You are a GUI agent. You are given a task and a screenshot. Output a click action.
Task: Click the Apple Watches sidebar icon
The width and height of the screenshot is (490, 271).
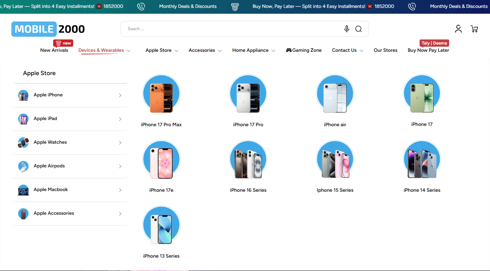tap(23, 143)
